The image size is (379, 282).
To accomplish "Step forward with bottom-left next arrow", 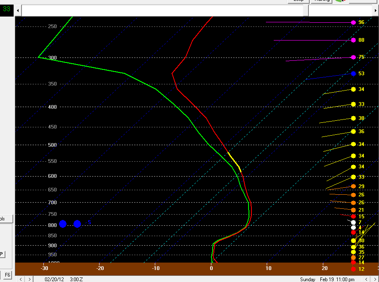I will click(29, 279).
